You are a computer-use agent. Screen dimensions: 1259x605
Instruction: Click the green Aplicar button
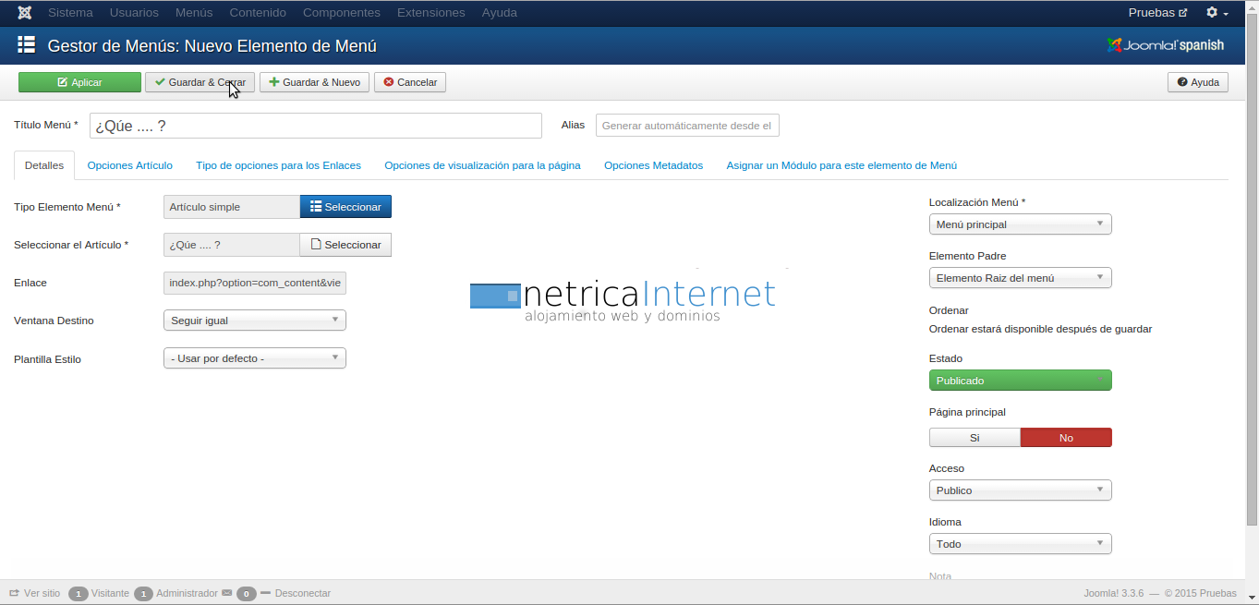pos(79,82)
